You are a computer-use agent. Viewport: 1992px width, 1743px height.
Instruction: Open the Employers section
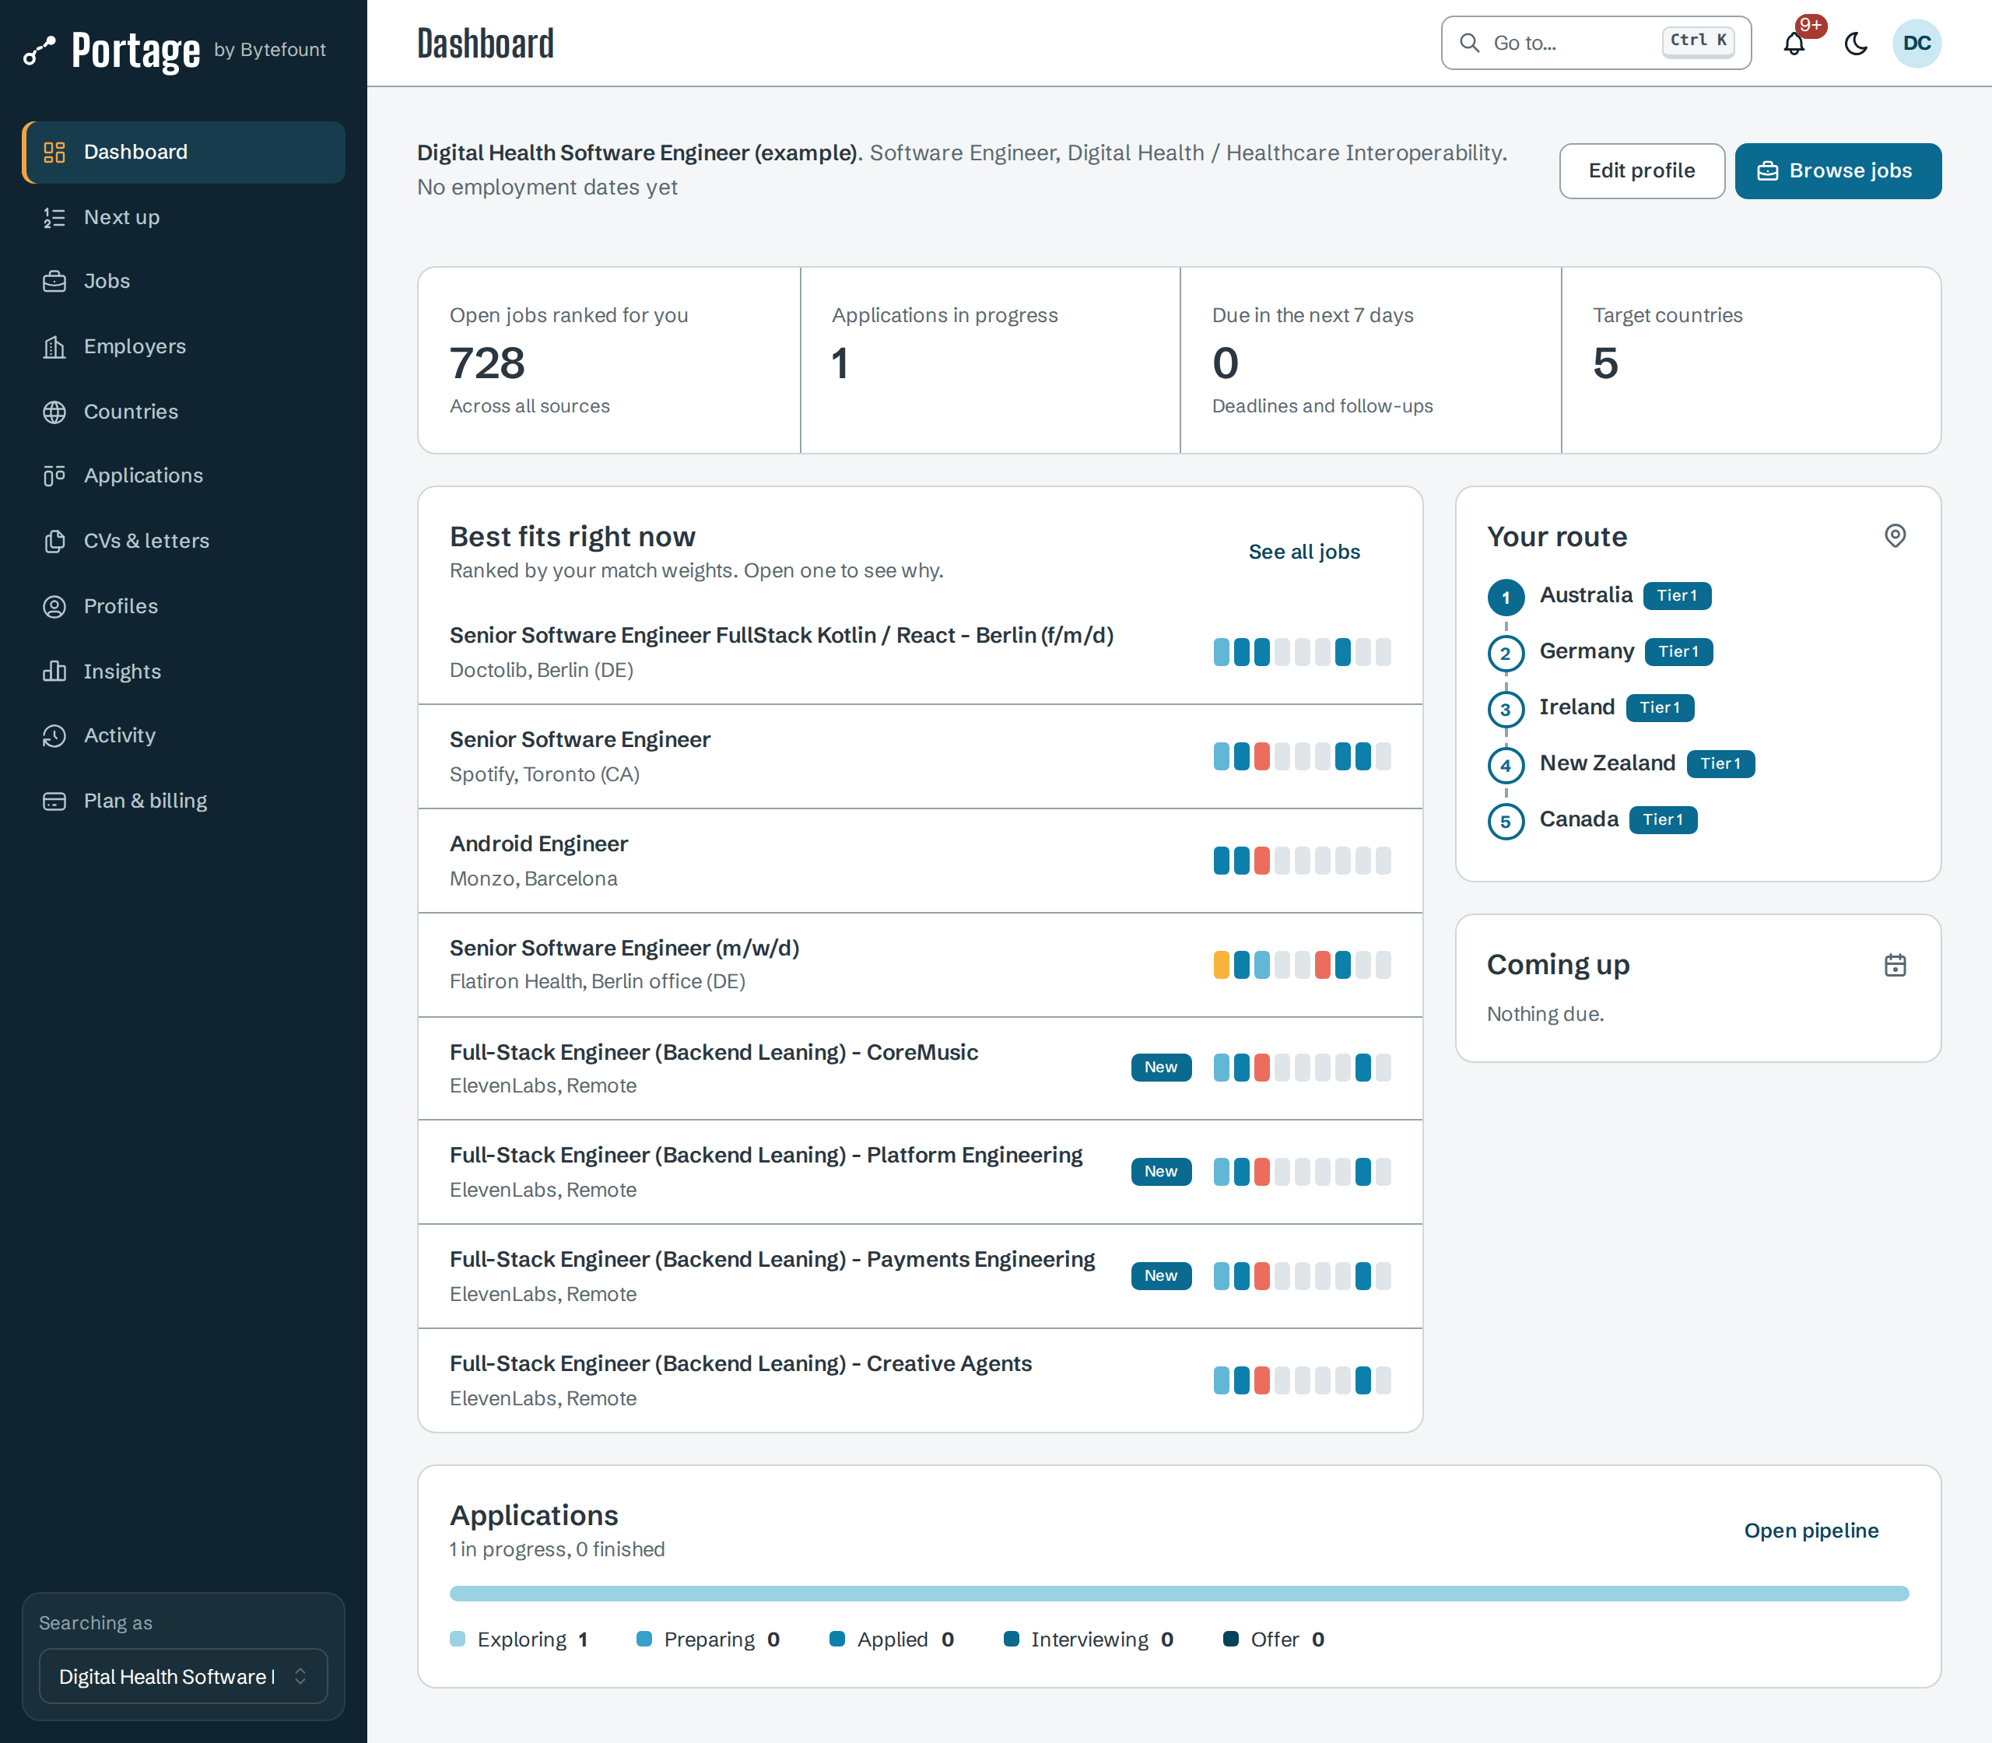pyautogui.click(x=183, y=346)
